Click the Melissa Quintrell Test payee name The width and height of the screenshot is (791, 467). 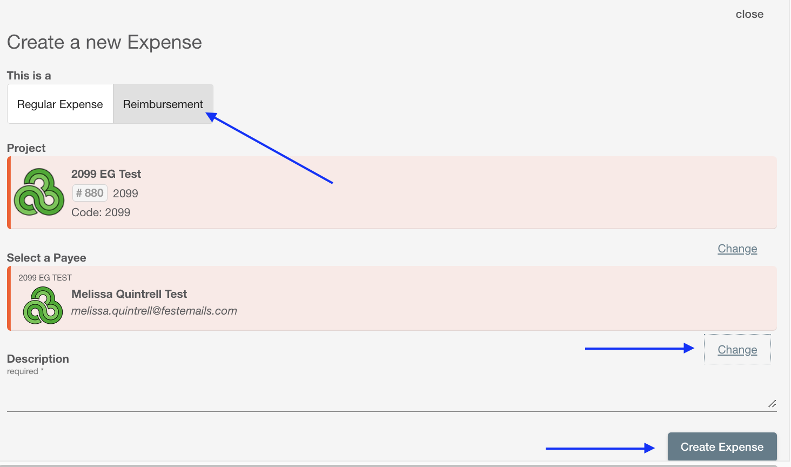(x=129, y=294)
